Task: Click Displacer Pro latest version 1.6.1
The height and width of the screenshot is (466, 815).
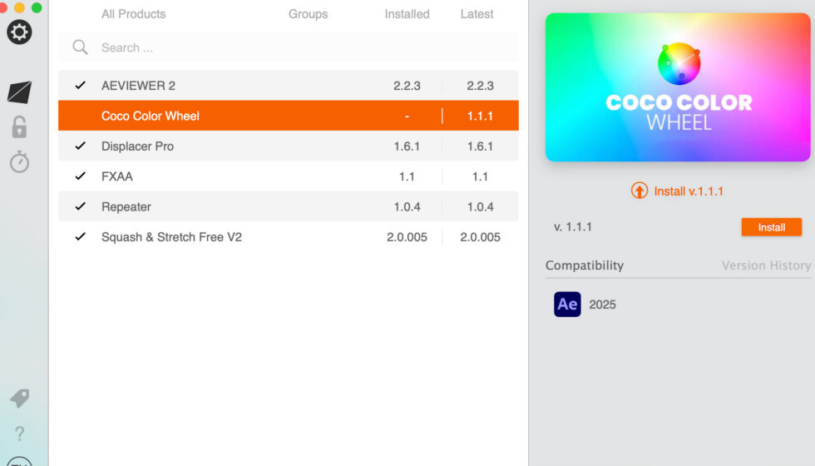Action: point(480,146)
